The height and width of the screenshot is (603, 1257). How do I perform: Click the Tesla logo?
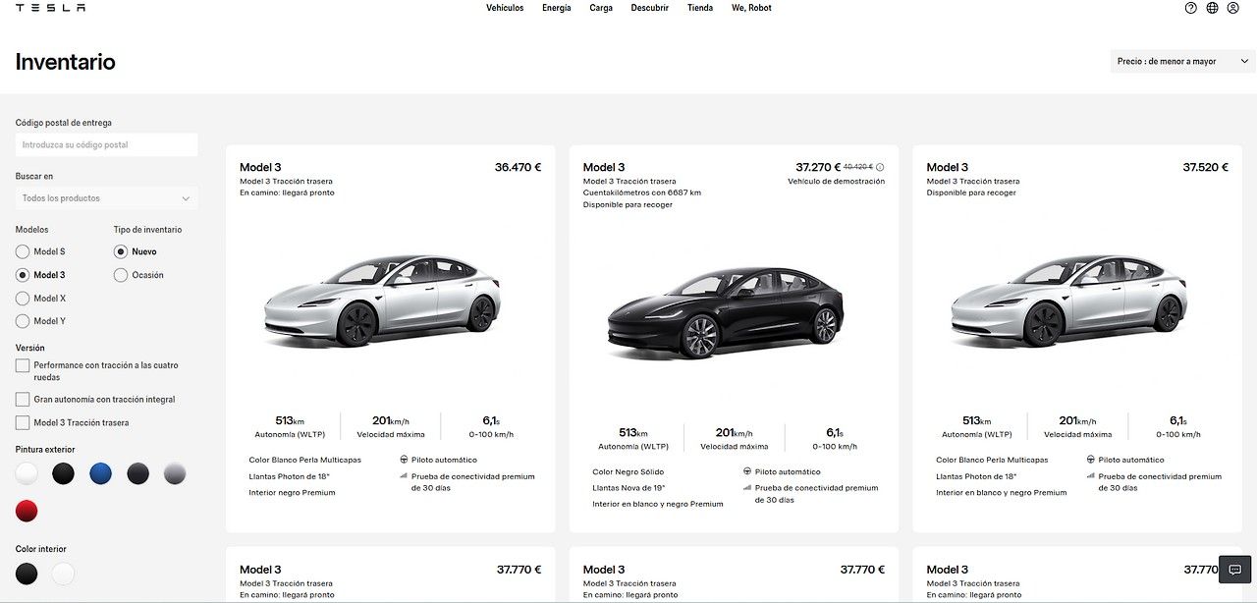[50, 8]
